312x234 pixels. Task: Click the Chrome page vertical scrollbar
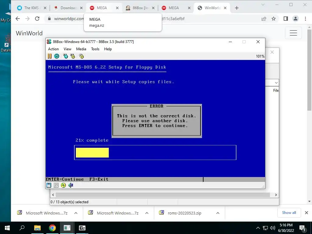309,70
